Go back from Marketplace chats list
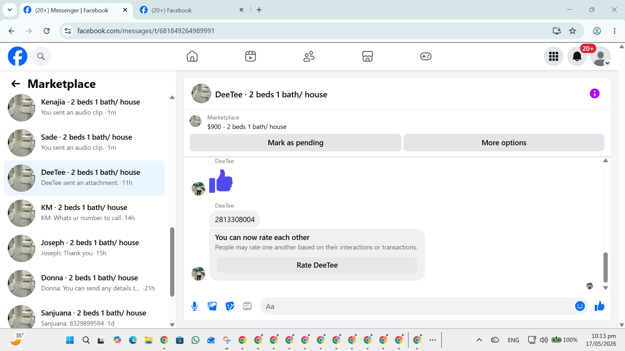Image resolution: width=625 pixels, height=351 pixels. coord(16,84)
